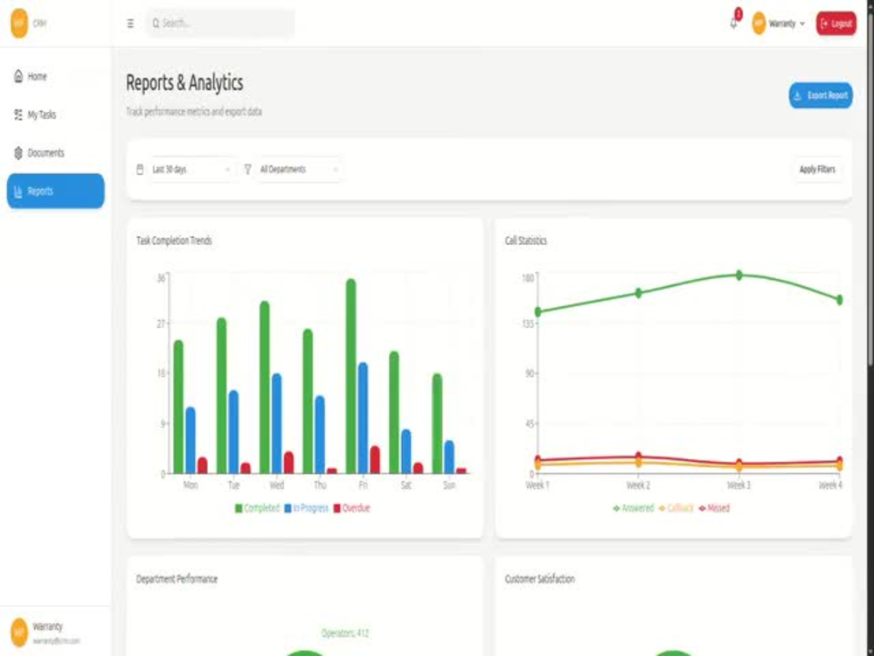
Task: Click the Home sidebar icon
Action: [18, 76]
